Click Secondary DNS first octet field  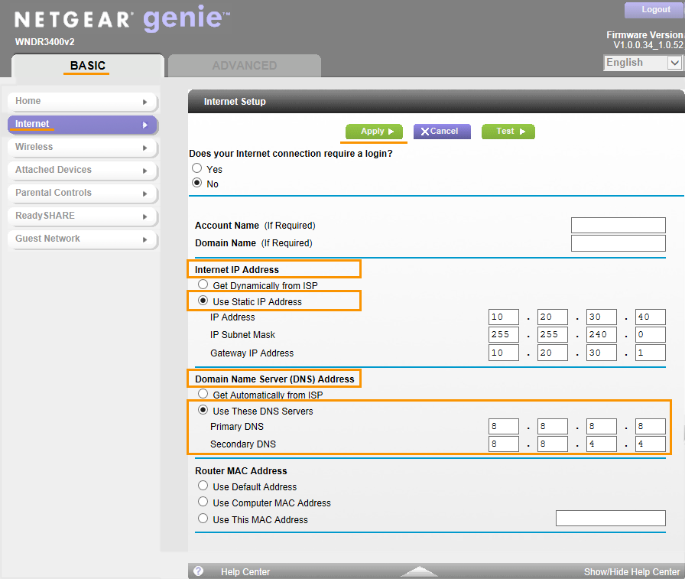tap(504, 444)
